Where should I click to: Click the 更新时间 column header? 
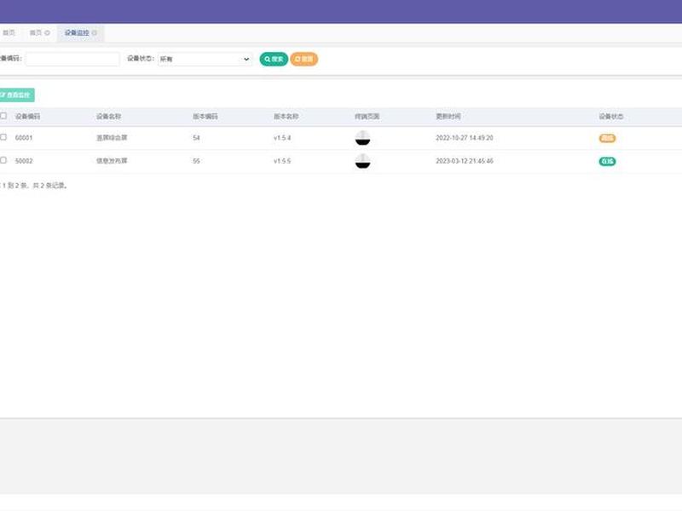(x=448, y=117)
